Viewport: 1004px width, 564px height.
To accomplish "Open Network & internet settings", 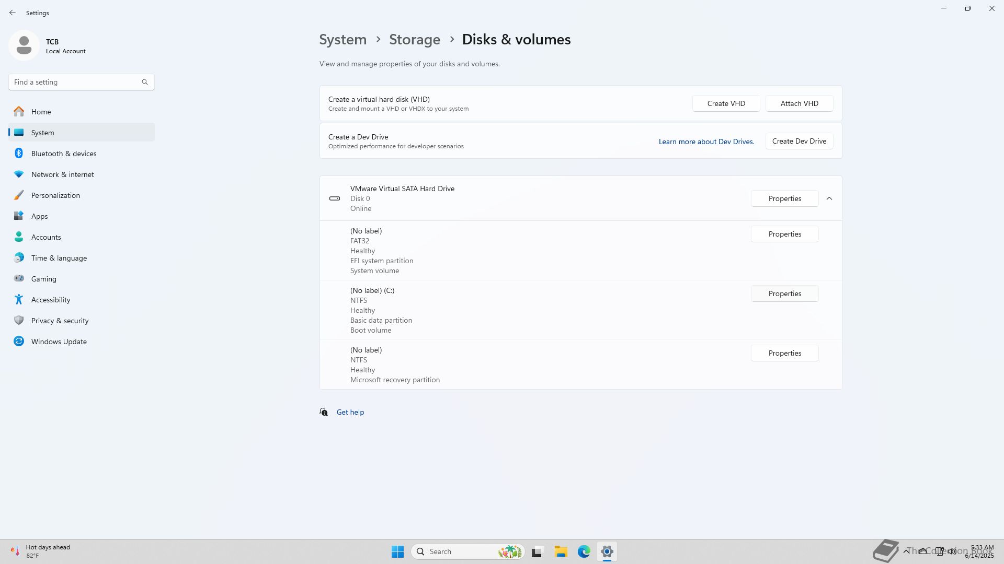I will pyautogui.click(x=62, y=174).
